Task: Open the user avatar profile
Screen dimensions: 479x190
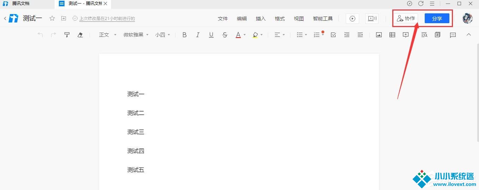Action: [467, 18]
